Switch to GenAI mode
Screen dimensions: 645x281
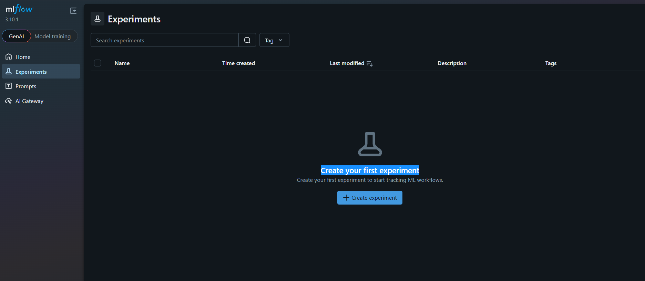click(x=17, y=36)
